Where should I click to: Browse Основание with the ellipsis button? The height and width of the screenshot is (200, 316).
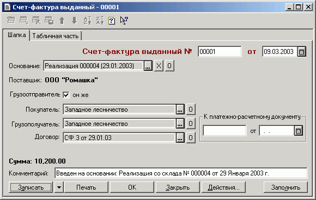[x=148, y=66]
